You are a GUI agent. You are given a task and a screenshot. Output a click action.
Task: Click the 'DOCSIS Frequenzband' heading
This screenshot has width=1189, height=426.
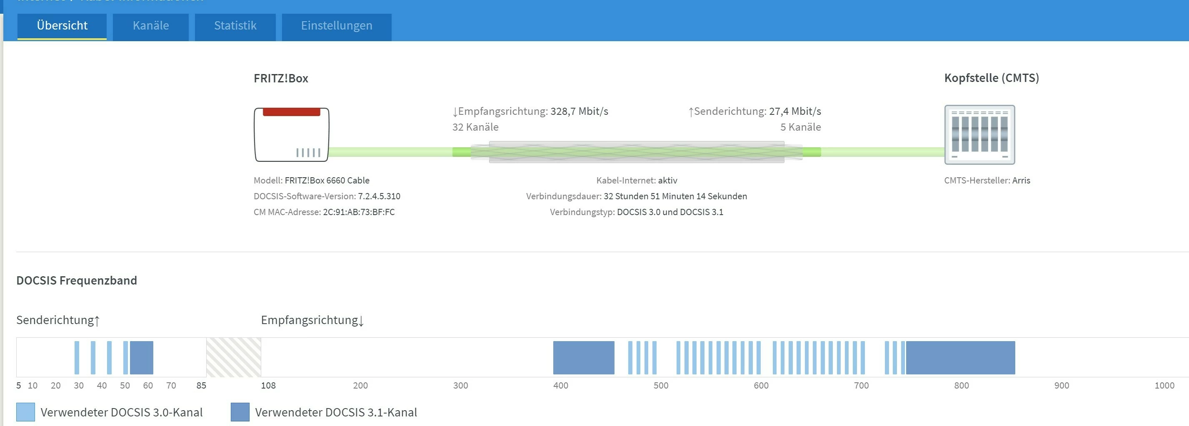[x=77, y=280]
